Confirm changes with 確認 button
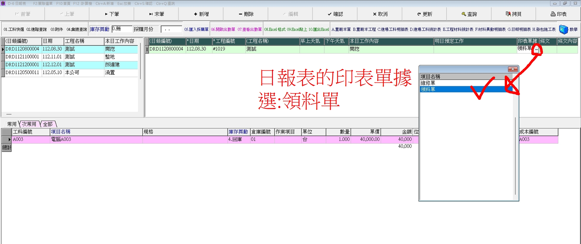The height and width of the screenshot is (244, 581). point(335,14)
